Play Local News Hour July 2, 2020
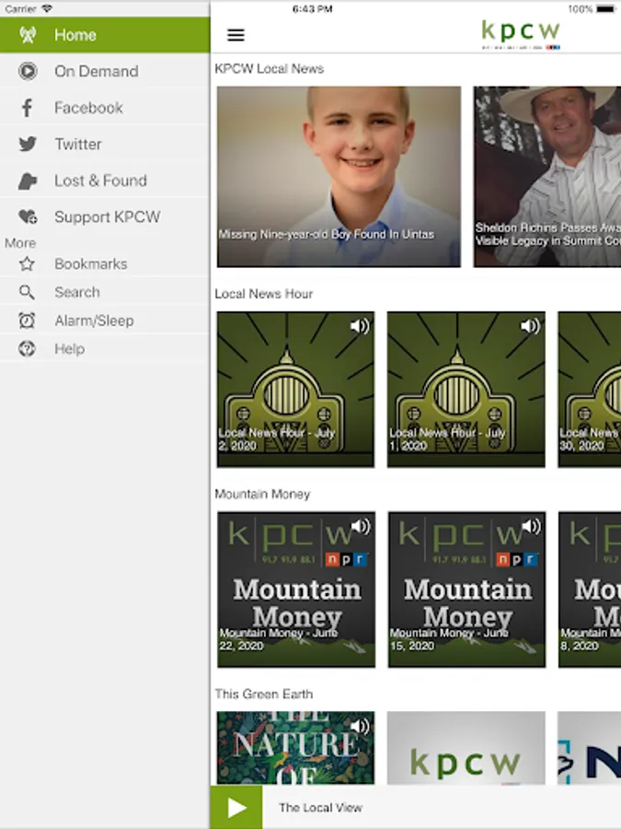Screen dimensions: 621x829 (295, 390)
